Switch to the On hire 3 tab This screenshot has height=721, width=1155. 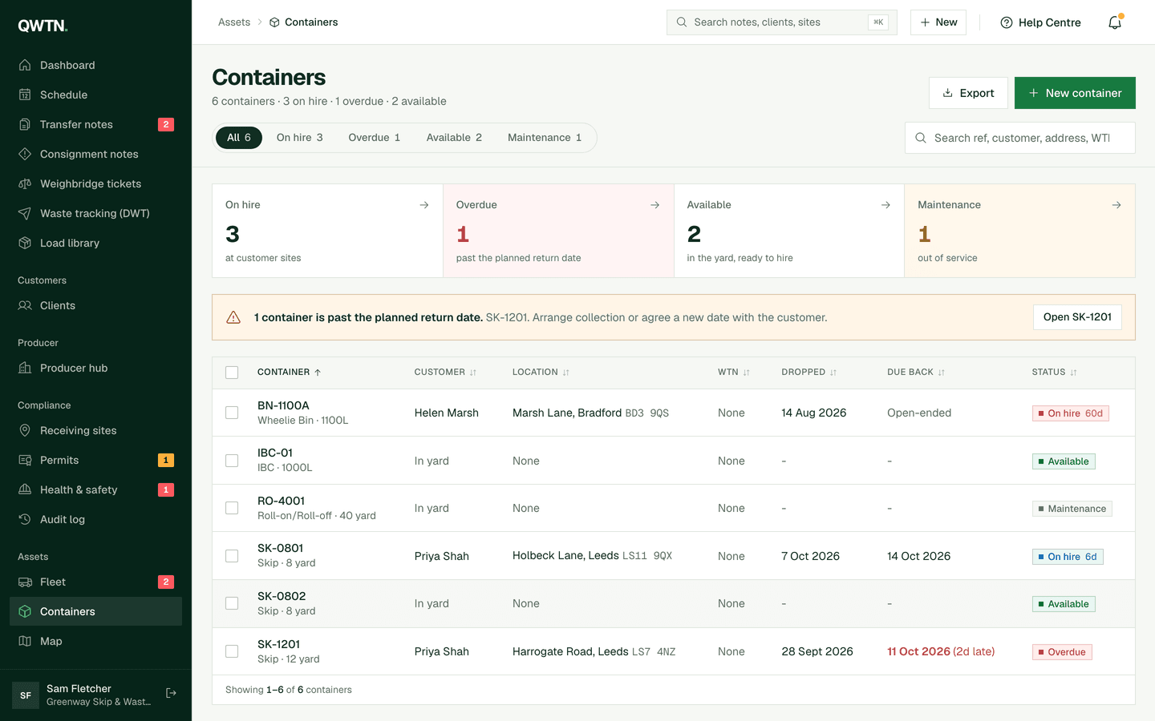[x=299, y=138]
